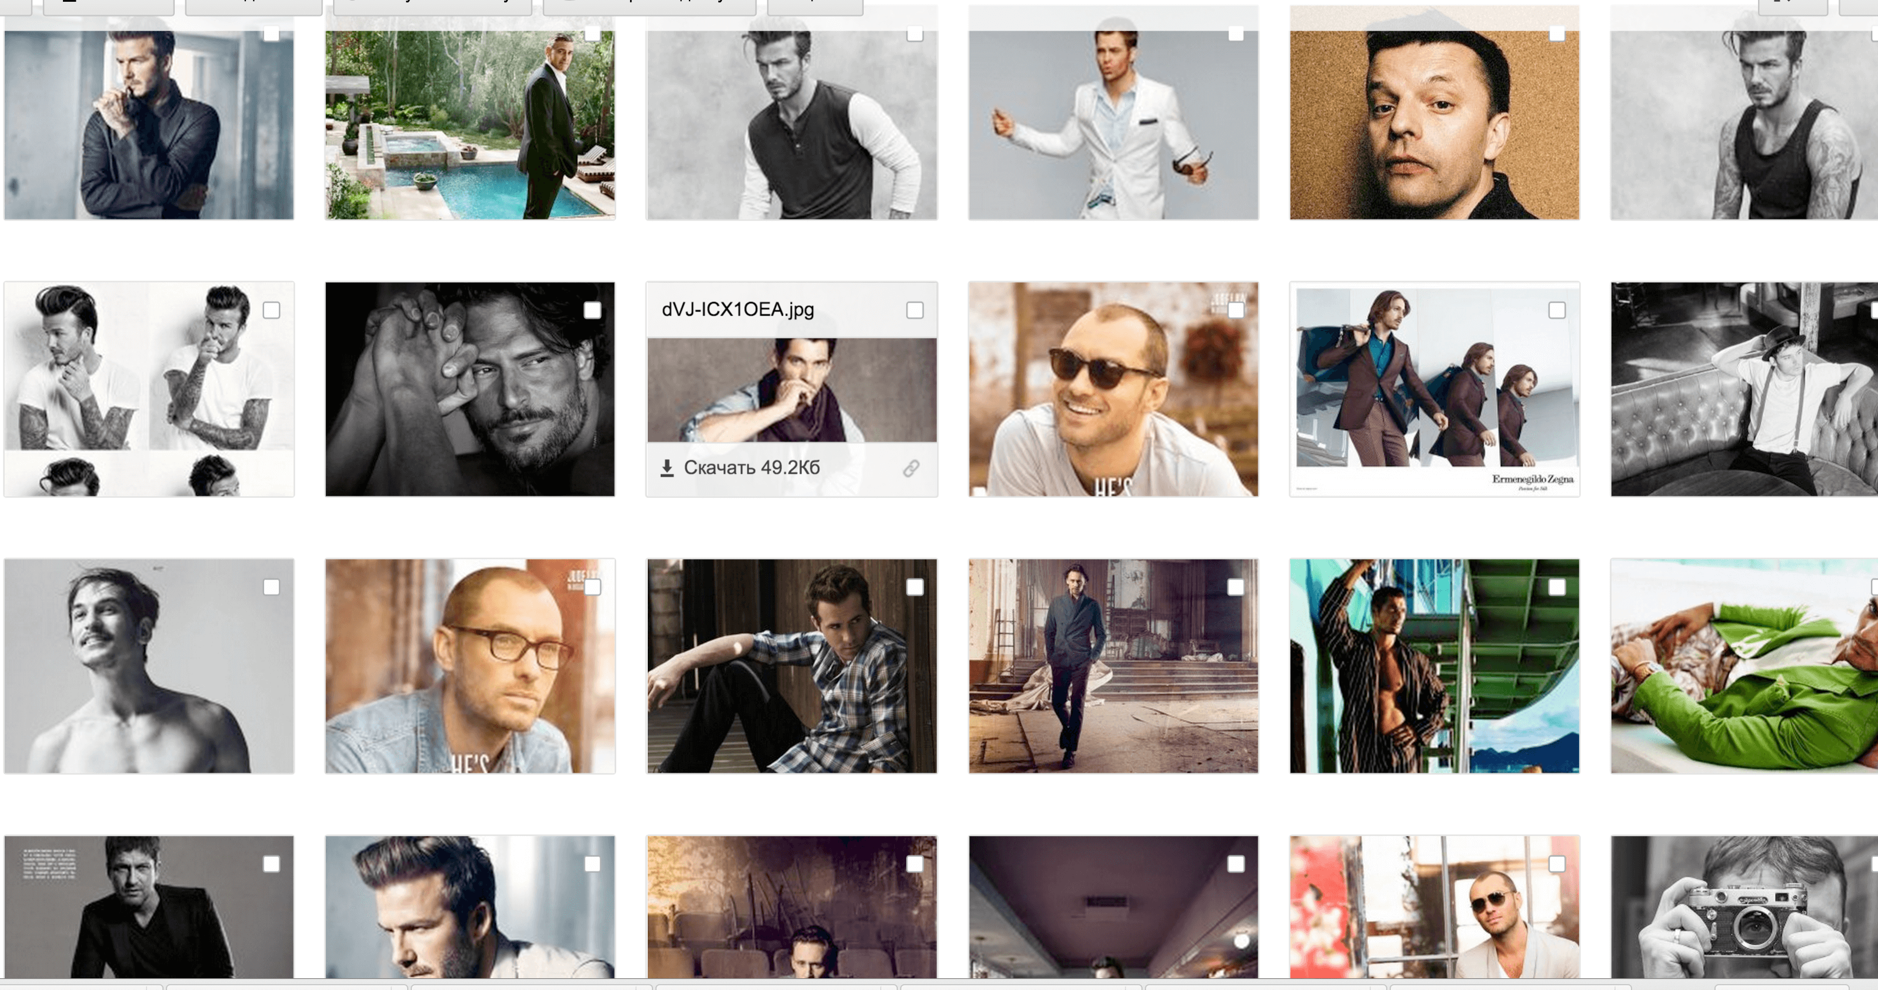Open man in plaid shirt sitting photo
The width and height of the screenshot is (1878, 990).
point(792,666)
